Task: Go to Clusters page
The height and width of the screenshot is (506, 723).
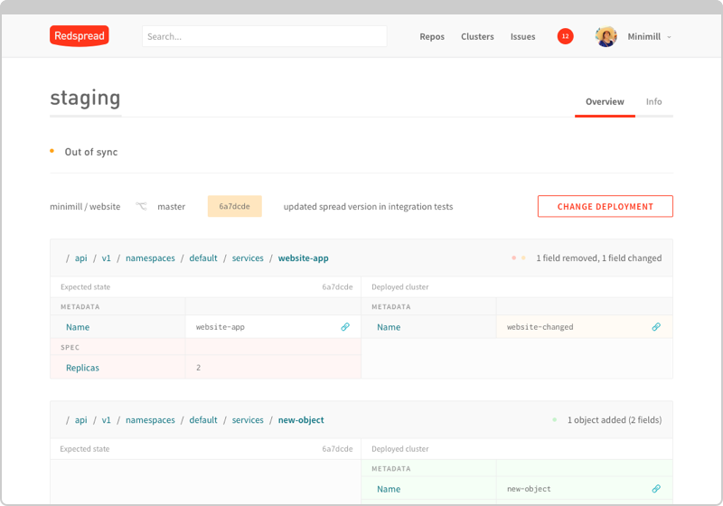Action: 477,37
